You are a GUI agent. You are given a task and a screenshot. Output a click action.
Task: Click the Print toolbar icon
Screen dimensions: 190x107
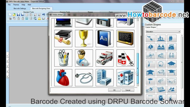[x=44, y=18]
